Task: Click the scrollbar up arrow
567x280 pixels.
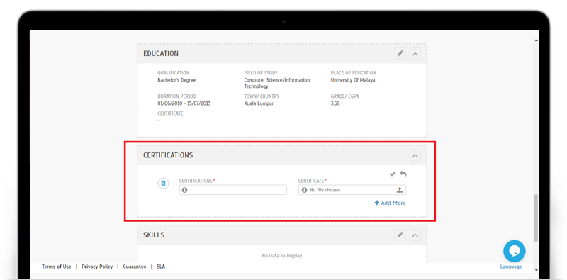Action: point(536,40)
